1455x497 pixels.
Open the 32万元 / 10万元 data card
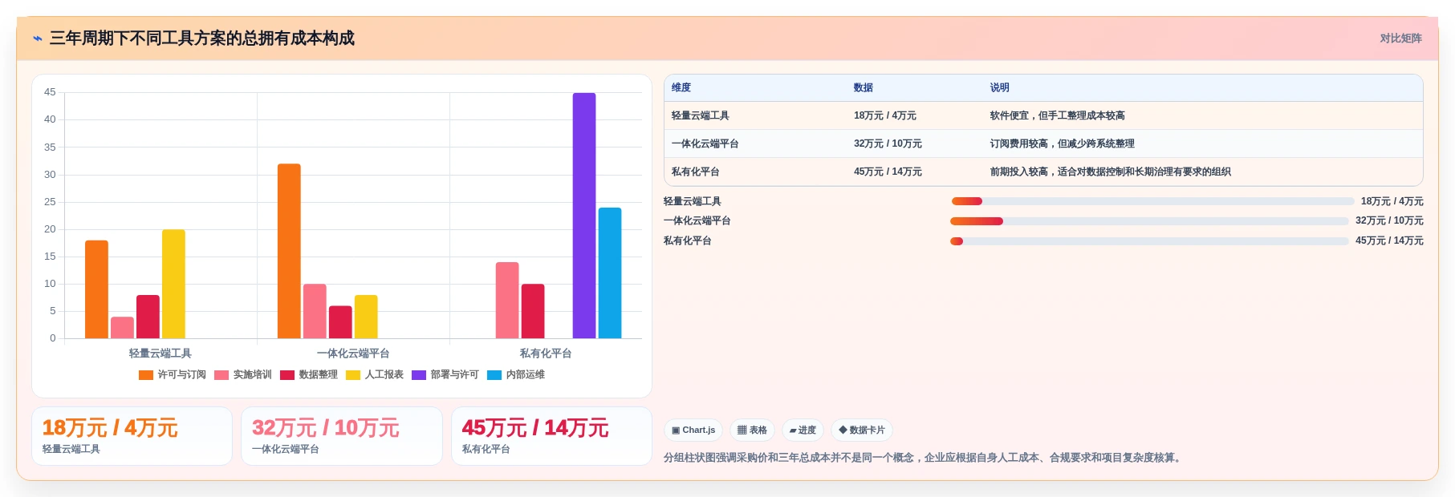tap(342, 436)
